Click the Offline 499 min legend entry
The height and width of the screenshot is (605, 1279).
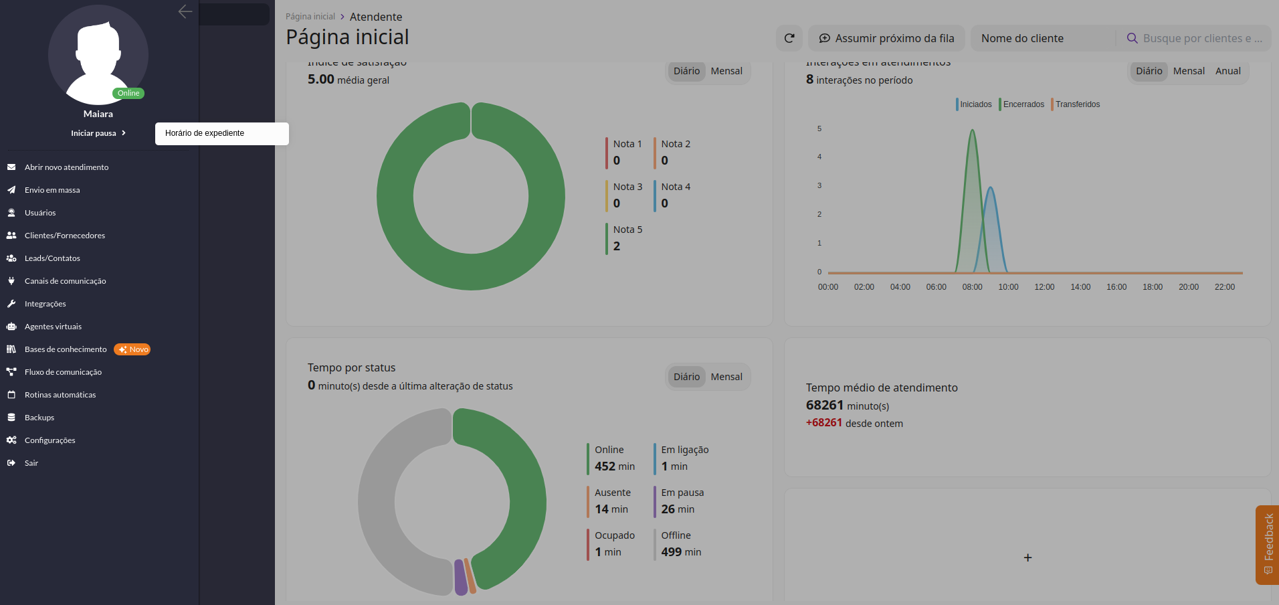[x=678, y=544]
